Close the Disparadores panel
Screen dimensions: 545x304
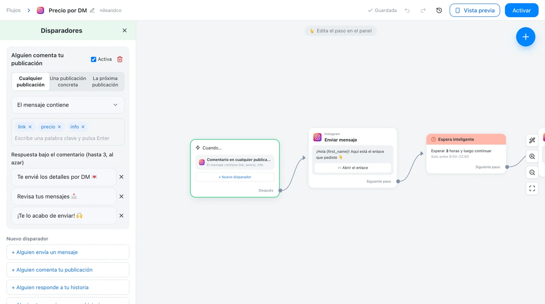pyautogui.click(x=125, y=30)
